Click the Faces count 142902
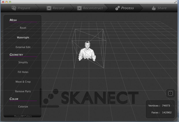Screen dimensions: 179x122 [x=167, y=112]
